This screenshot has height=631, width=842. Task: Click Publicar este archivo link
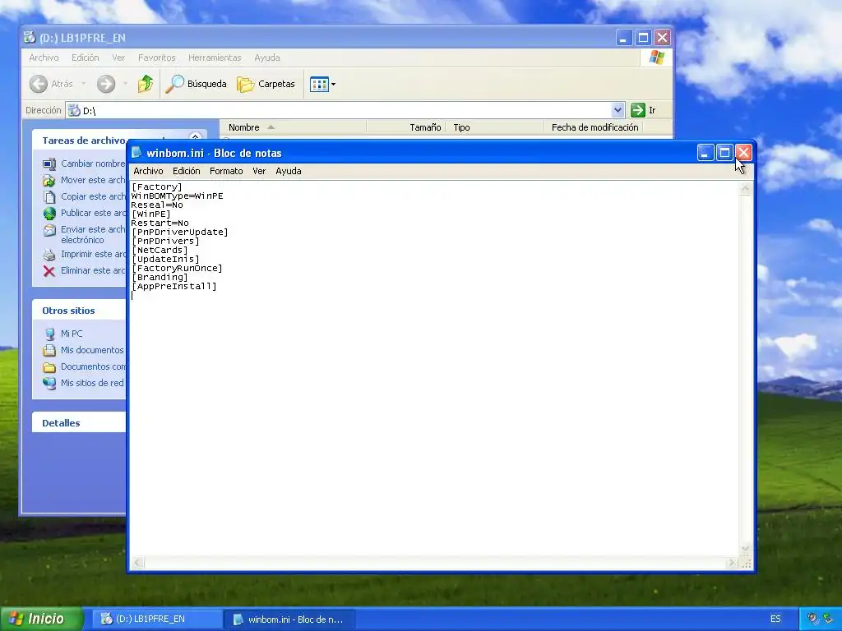(x=93, y=213)
